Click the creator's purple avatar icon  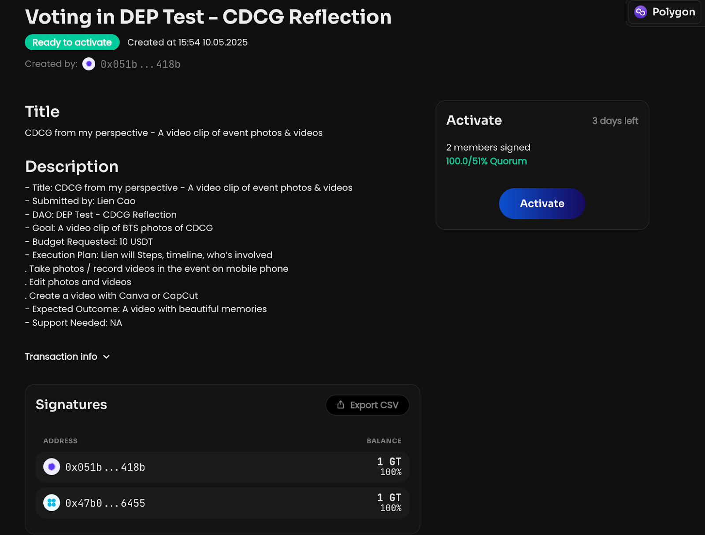89,64
